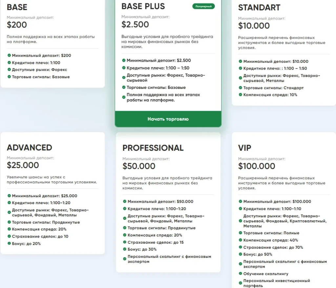Select the VIP plan heading

click(x=245, y=148)
